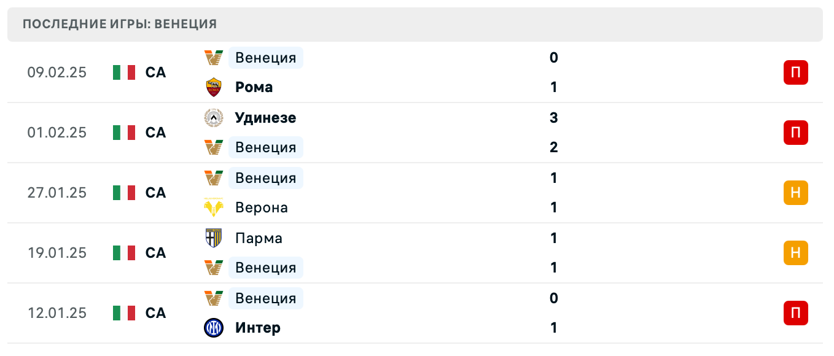The image size is (834, 356).
Task: Click the СА league label on the Roma row
Action: pyautogui.click(x=155, y=72)
